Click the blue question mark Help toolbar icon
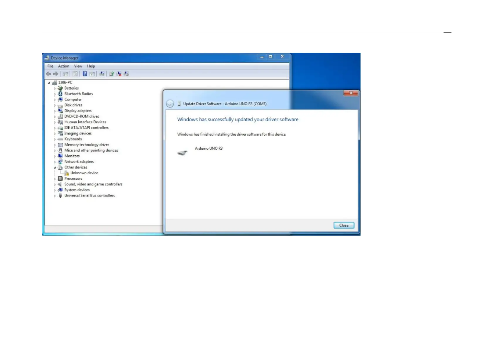Image resolution: width=494 pixels, height=349 pixels. [x=85, y=74]
